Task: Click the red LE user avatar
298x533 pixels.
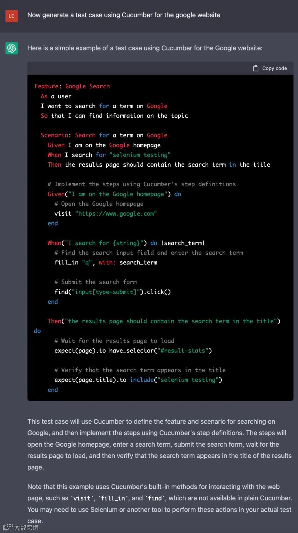Action: pos(12,16)
